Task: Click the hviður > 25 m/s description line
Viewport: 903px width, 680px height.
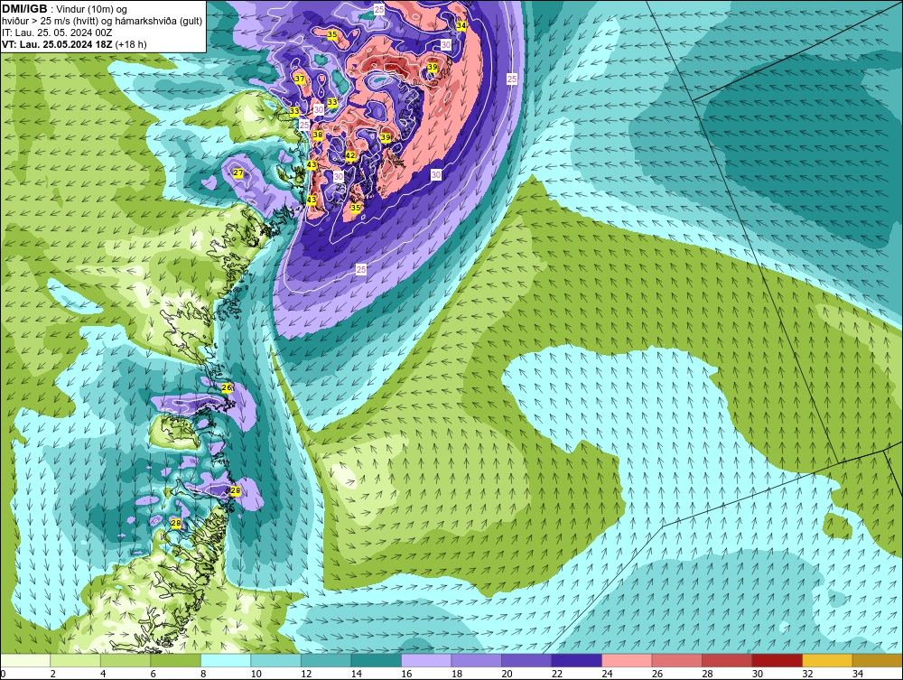Action: (x=102, y=22)
